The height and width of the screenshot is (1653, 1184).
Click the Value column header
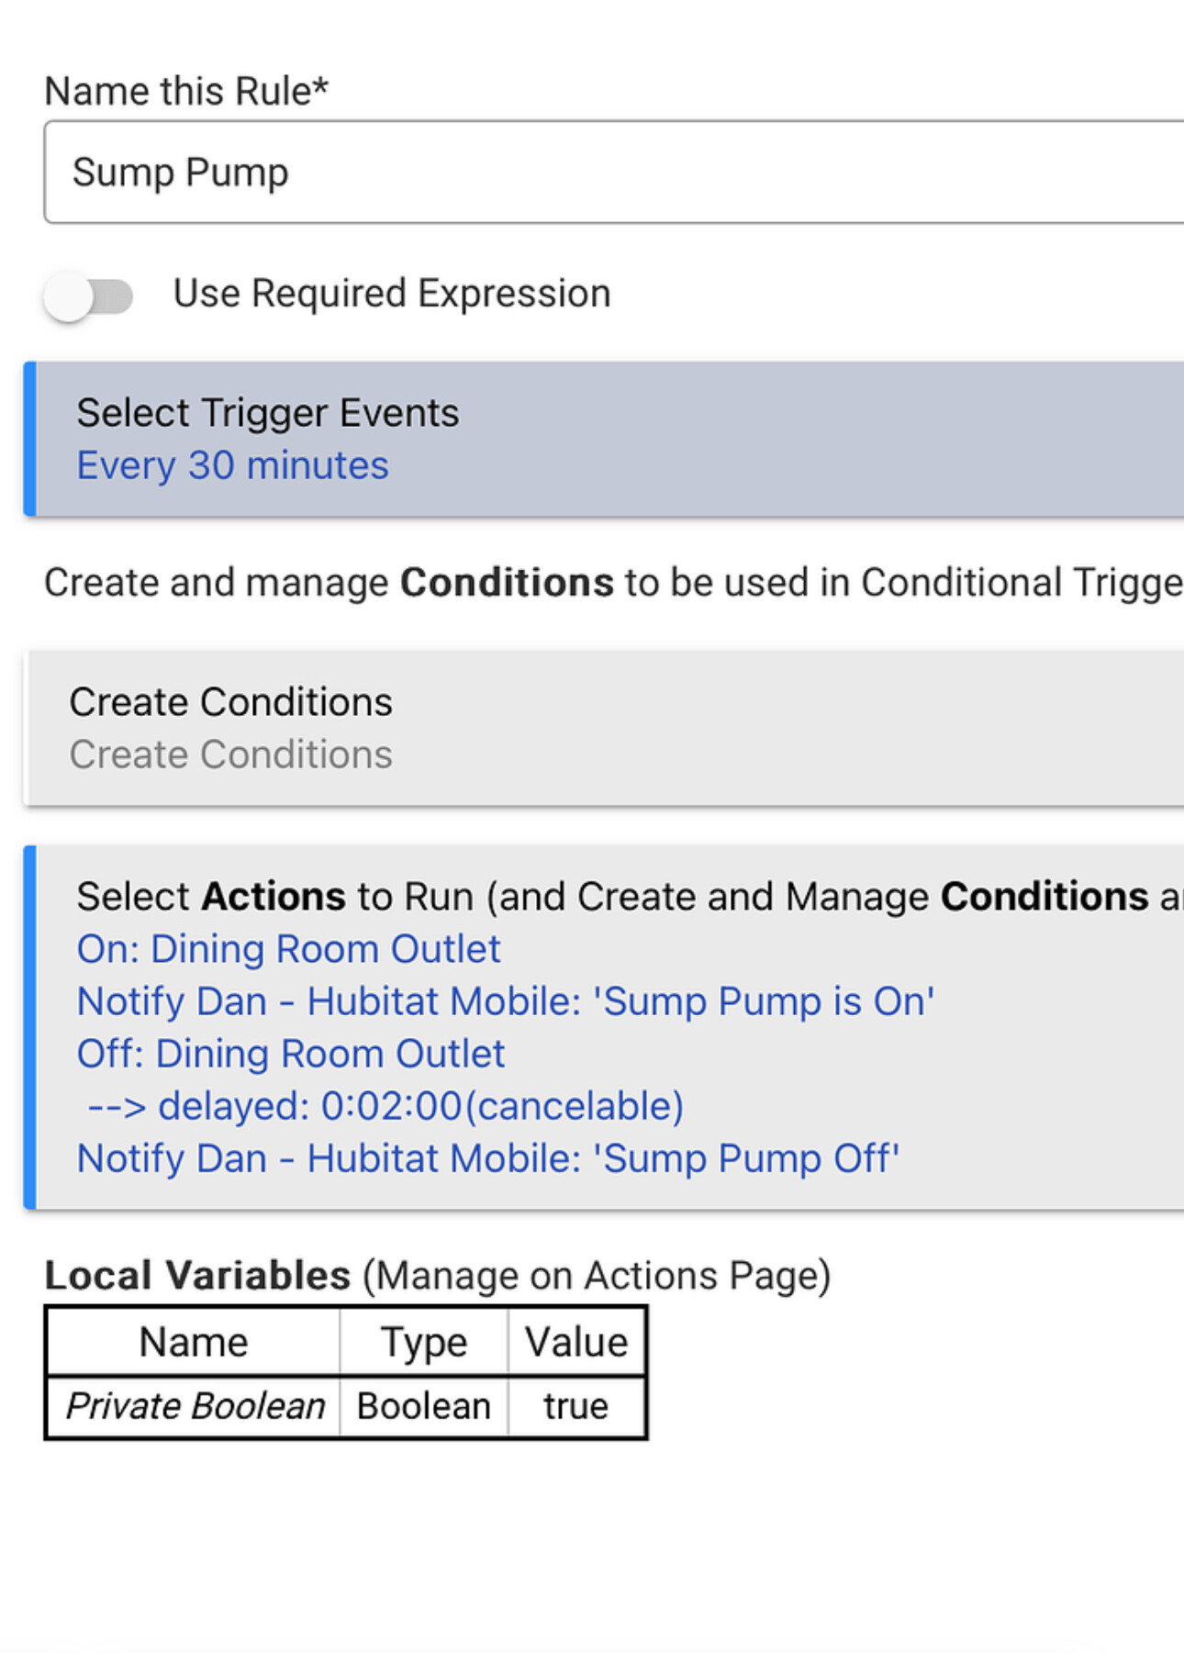tap(575, 1342)
